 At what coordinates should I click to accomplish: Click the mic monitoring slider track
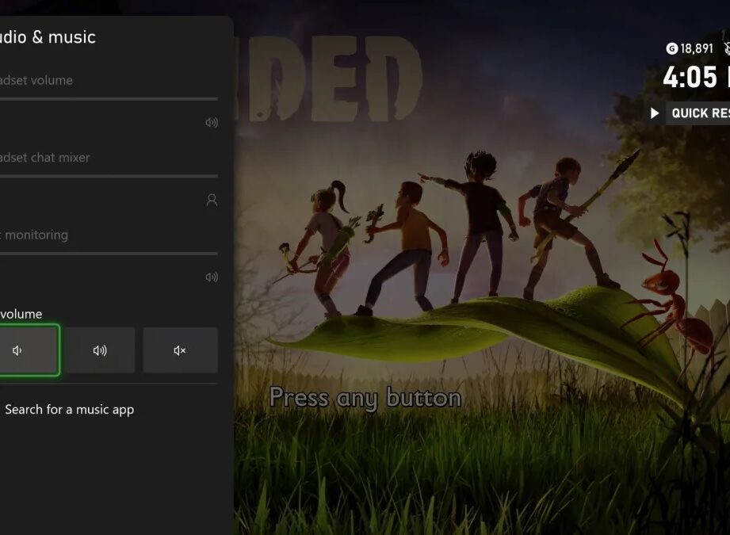pos(109,254)
